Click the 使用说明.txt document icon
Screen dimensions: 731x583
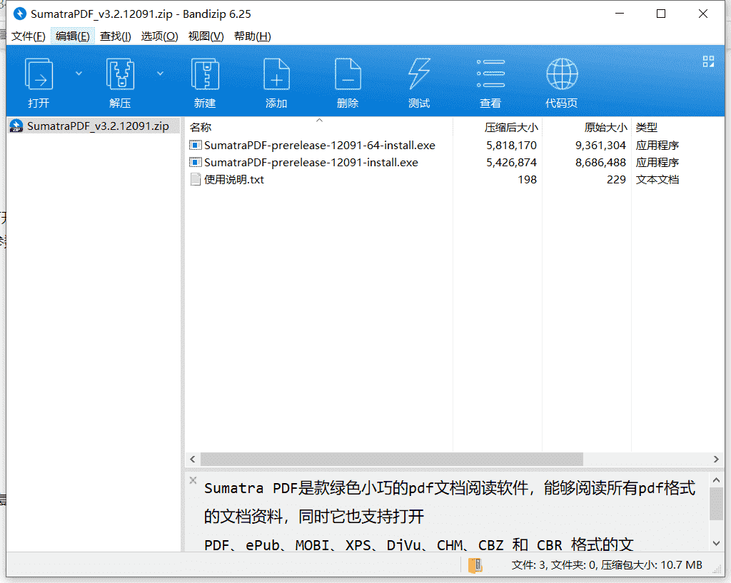click(x=196, y=179)
